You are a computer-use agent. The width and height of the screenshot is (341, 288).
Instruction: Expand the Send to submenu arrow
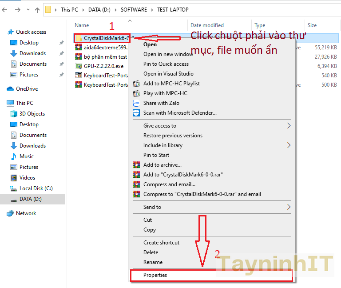click(289, 207)
